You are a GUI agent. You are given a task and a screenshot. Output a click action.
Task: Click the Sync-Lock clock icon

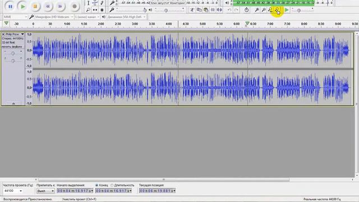tap(246, 10)
